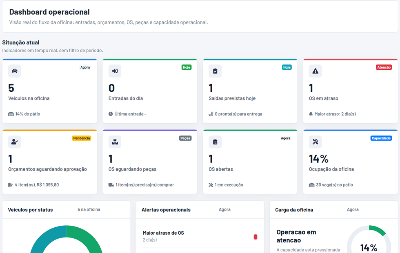Click the OS abertas label
The width and height of the screenshot is (400, 253).
click(x=221, y=169)
